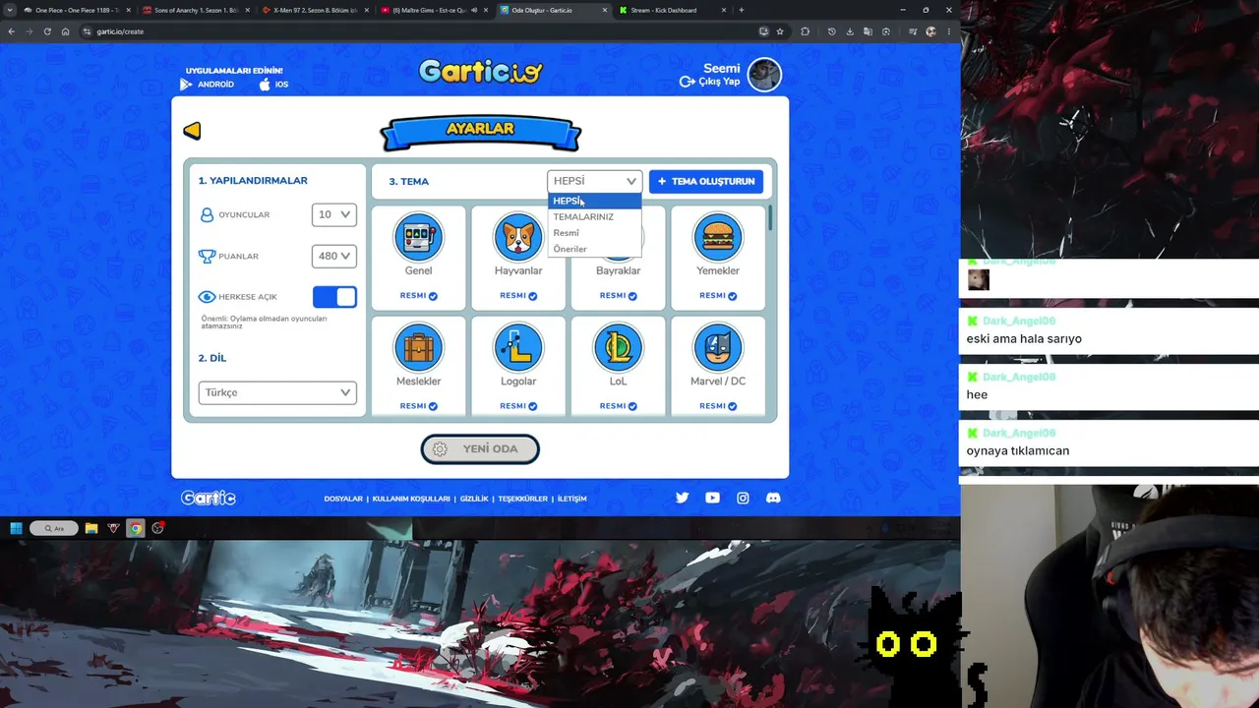Image resolution: width=1259 pixels, height=708 pixels.
Task: Choose Öneriler in theme filter list
Action: (x=594, y=249)
